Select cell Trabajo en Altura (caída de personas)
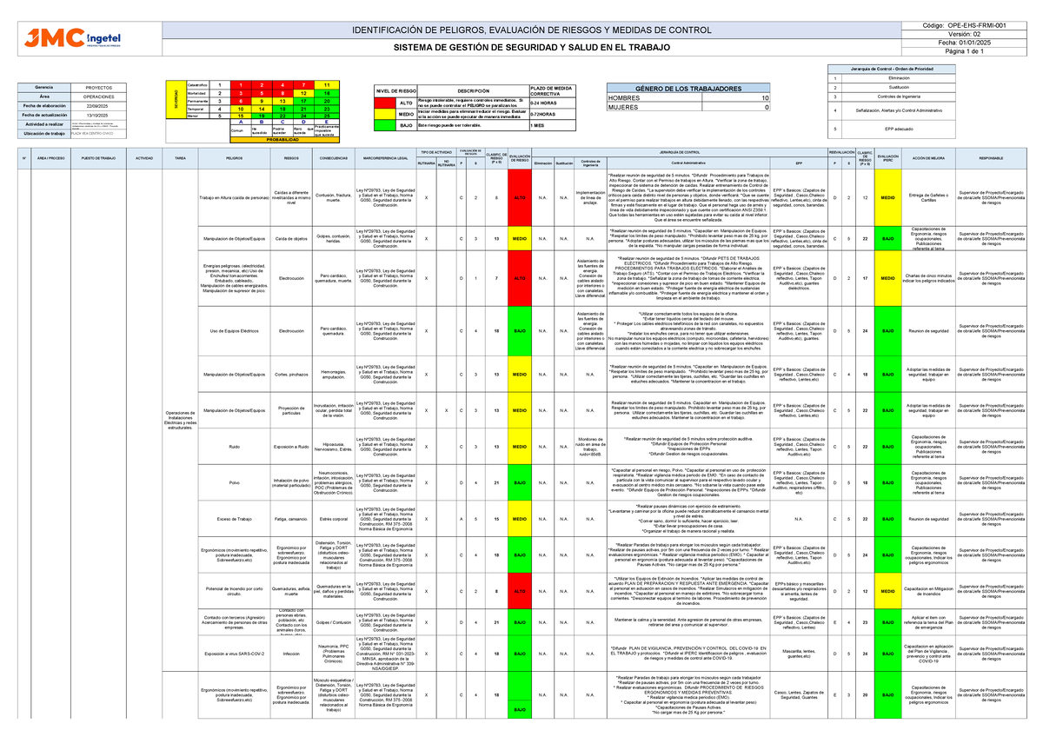Image resolution: width=1043 pixels, height=737 pixels. point(235,197)
